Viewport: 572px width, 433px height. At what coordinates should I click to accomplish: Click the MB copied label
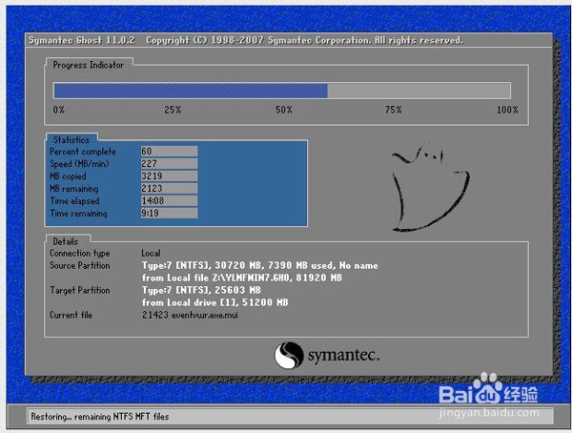point(68,176)
